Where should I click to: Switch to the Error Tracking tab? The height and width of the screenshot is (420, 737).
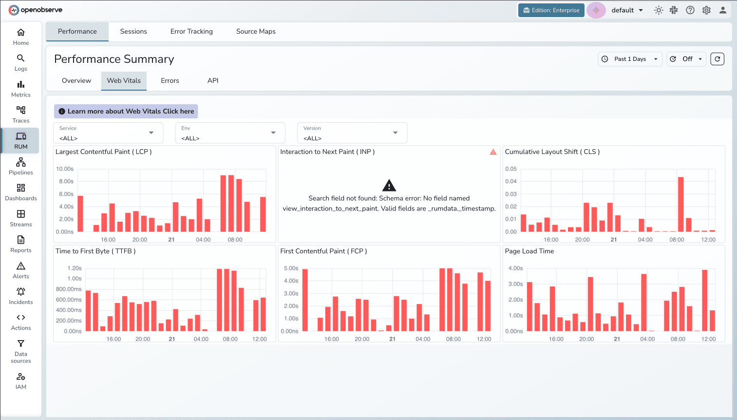pos(191,31)
